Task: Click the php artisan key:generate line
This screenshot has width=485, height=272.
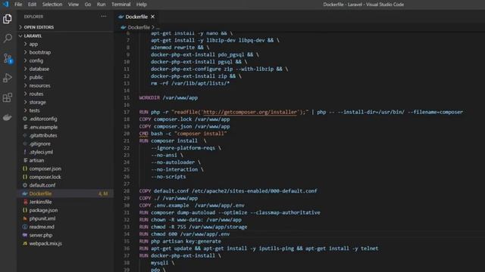Action: [180, 241]
